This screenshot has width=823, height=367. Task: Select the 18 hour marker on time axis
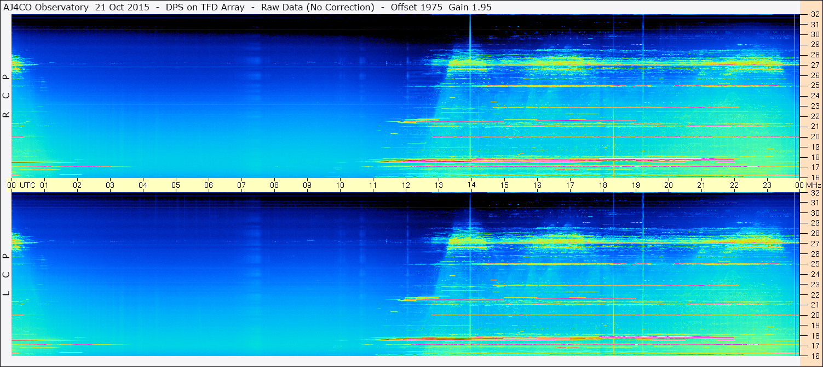click(x=603, y=185)
